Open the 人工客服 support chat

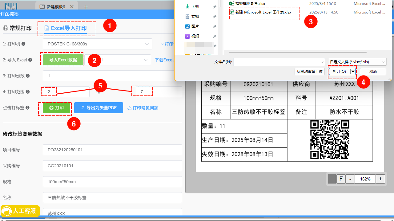(x=20, y=211)
